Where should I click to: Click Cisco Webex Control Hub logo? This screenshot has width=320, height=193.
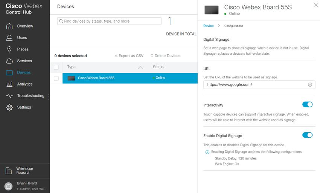(x=24, y=9)
